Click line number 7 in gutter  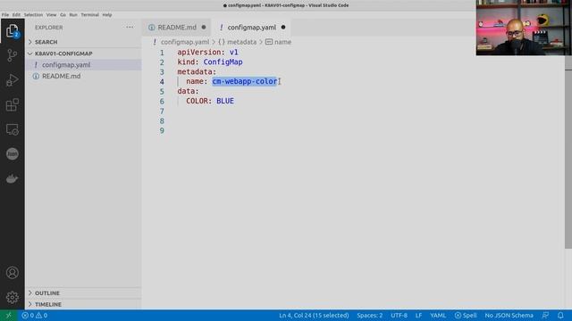[x=162, y=111]
